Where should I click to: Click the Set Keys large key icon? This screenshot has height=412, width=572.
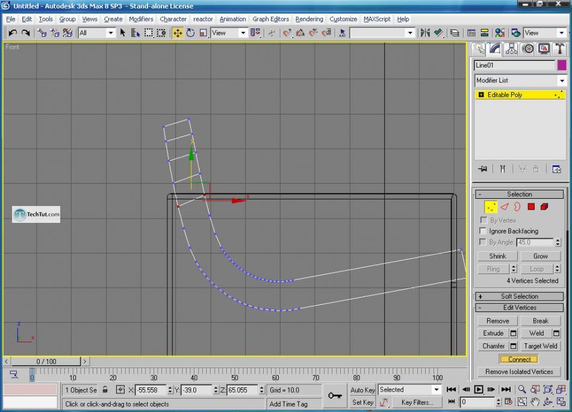(335, 396)
